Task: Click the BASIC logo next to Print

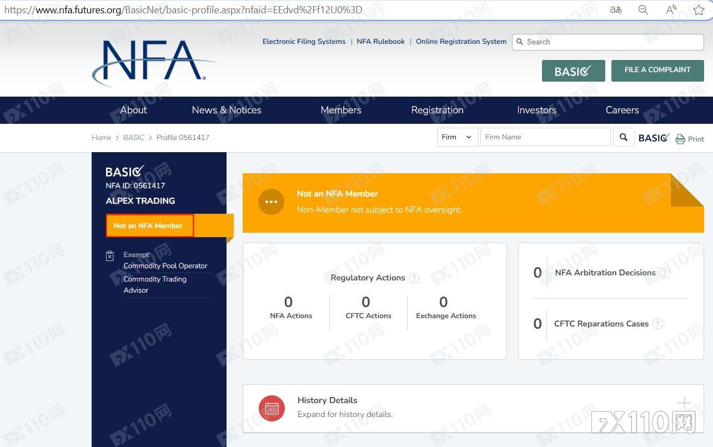Action: tap(654, 138)
